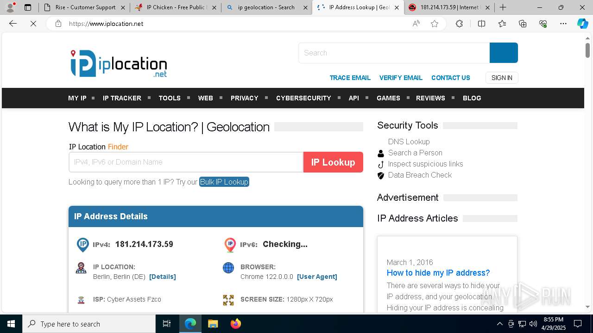The height and width of the screenshot is (333, 593).
Task: Toggle the Split screen icon
Action: click(481, 24)
